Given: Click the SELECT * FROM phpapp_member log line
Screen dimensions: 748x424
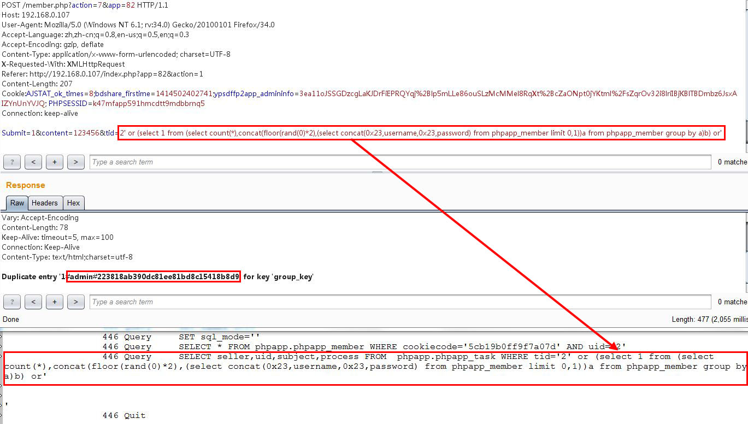Looking at the screenshot, I should [364, 346].
